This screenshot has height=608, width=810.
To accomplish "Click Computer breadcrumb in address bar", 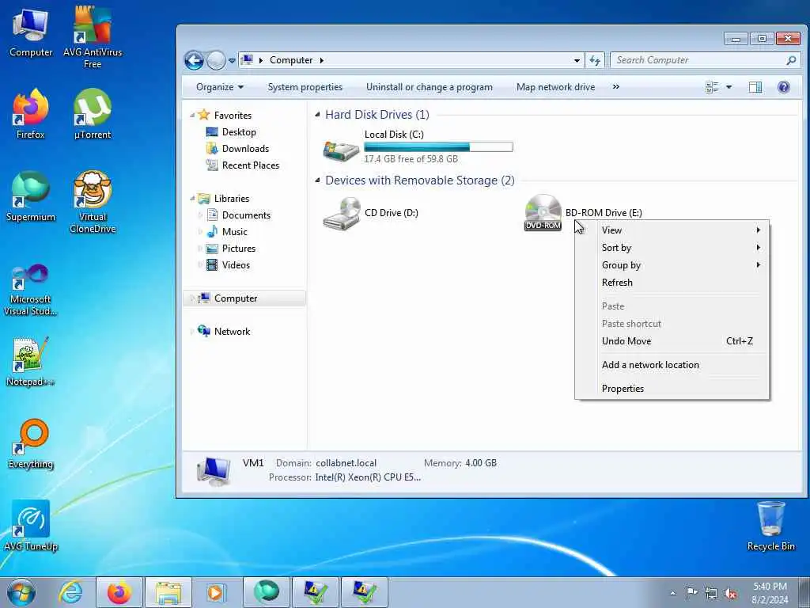I will pyautogui.click(x=291, y=60).
